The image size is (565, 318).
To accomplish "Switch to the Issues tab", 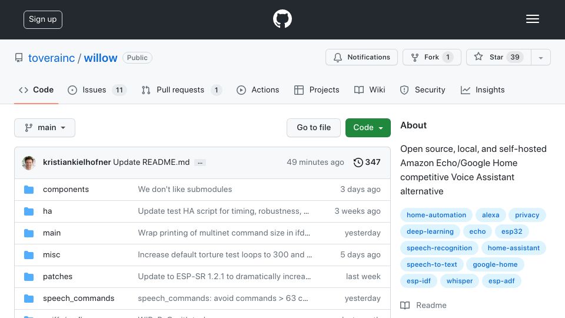I will point(97,90).
